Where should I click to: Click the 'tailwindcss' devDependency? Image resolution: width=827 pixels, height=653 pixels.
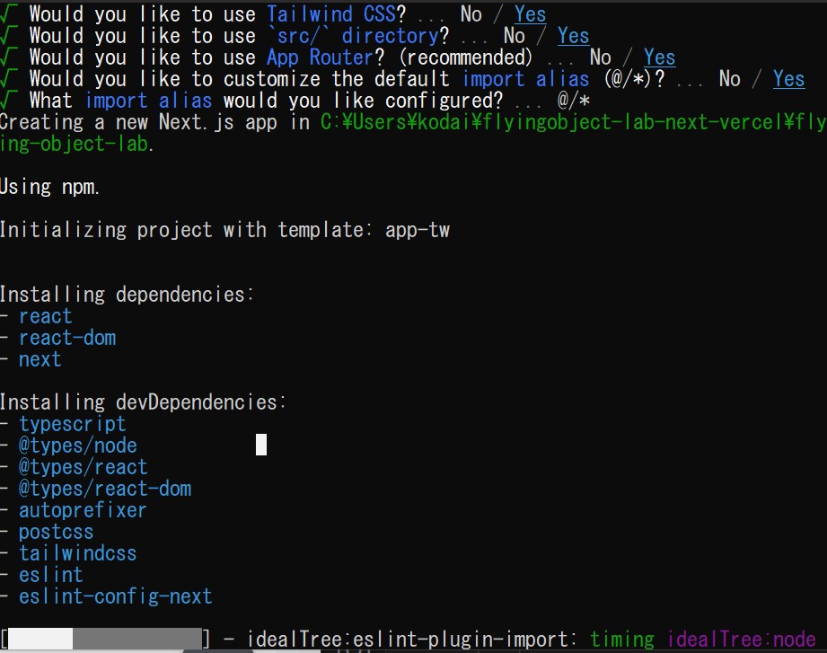[77, 553]
